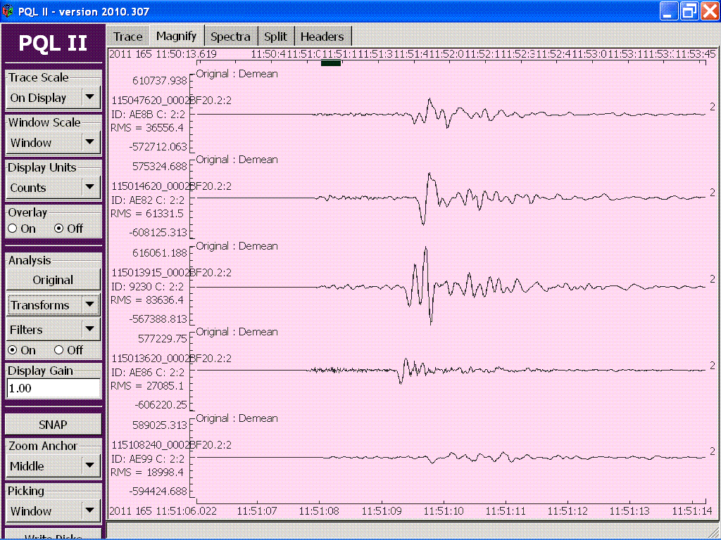Viewport: 721px width, 540px height.
Task: Expand the Transforms dropdown
Action: point(54,305)
